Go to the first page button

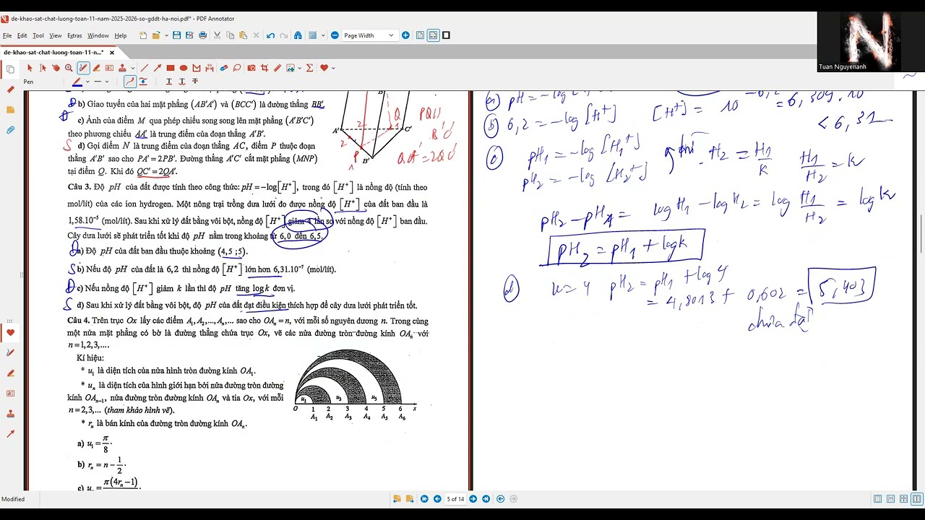coord(424,499)
